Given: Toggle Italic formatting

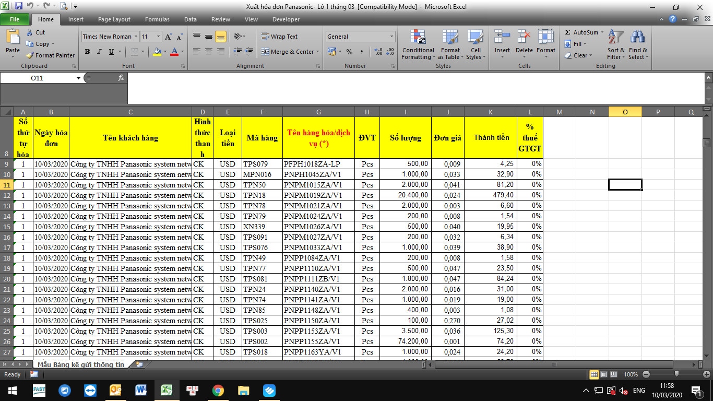Looking at the screenshot, I should click(x=99, y=52).
